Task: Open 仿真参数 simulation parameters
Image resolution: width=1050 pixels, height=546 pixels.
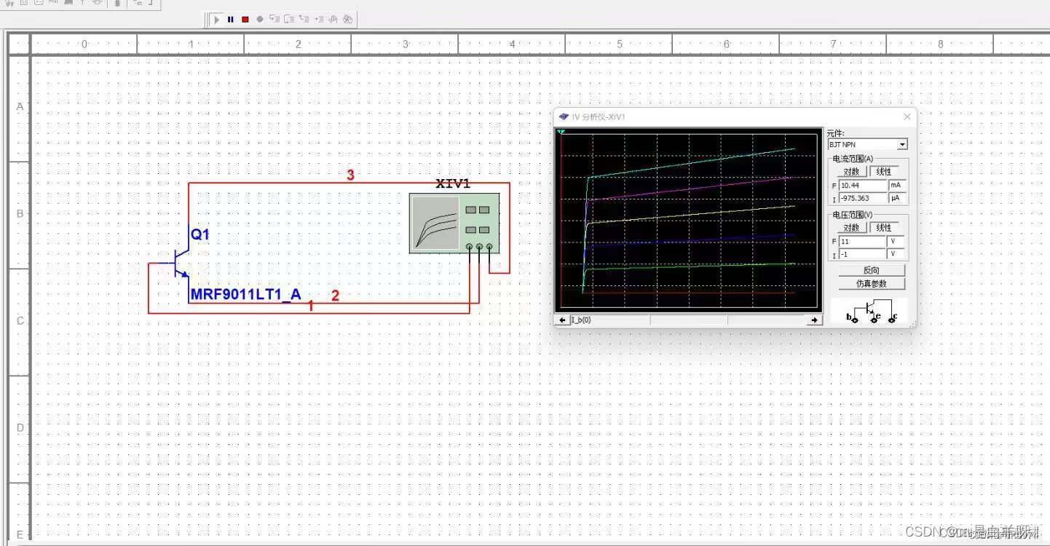Action: pyautogui.click(x=871, y=283)
